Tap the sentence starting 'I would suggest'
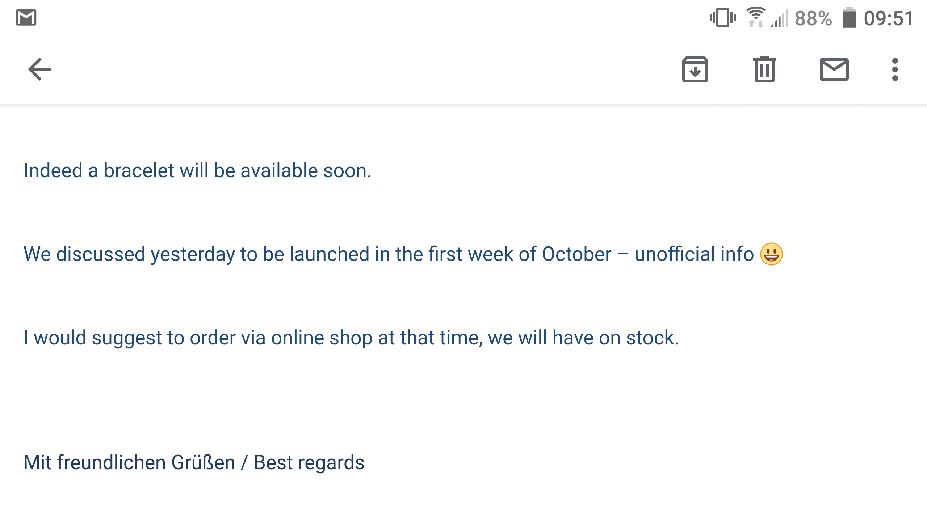This screenshot has height=521, width=927. [x=351, y=338]
